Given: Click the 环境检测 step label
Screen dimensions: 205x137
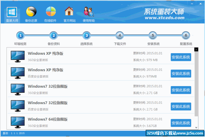Looking at the screenshot, I should pyautogui.click(x=20, y=44).
